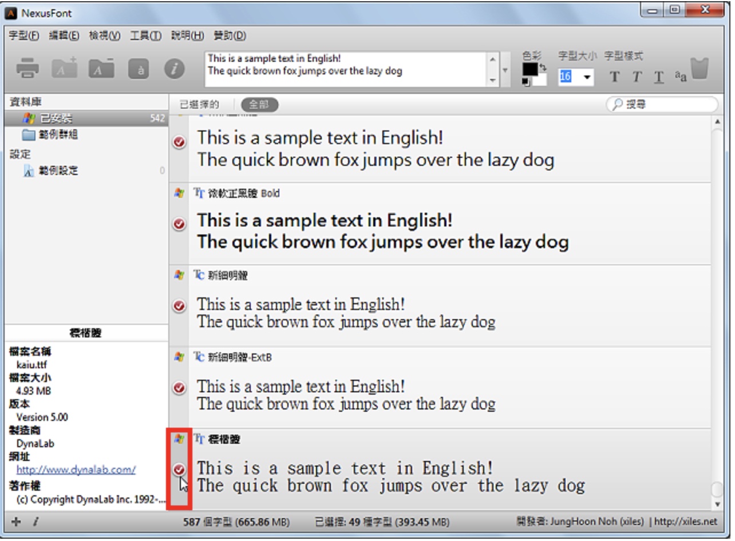Toggle the anti-aliasing 'aa' icon
Image resolution: width=735 pixels, height=541 pixels.
coord(680,77)
